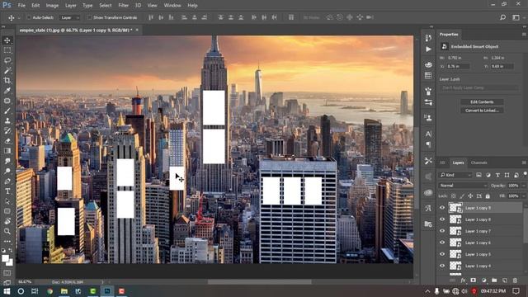The height and width of the screenshot is (297, 528).
Task: Create new fill or adjustment layer
Action: 484,280
